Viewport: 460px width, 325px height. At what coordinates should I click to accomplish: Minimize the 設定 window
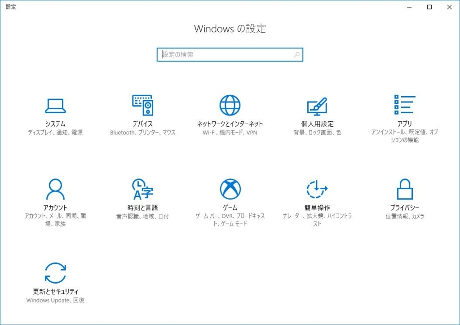[x=409, y=7]
